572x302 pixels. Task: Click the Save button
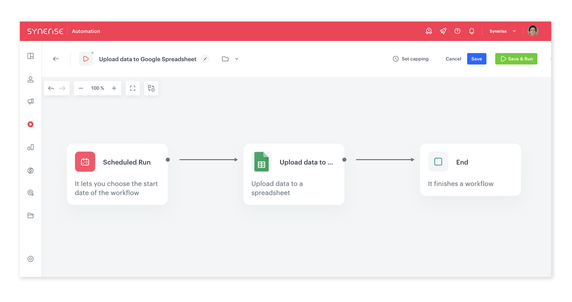click(476, 58)
